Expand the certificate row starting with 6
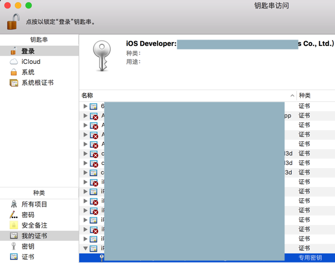 tap(85, 106)
